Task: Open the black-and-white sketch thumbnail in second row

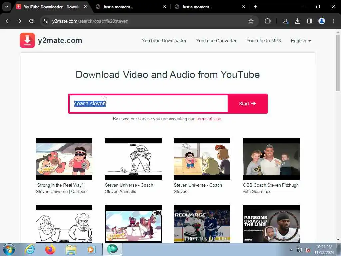Action: pyautogui.click(x=64, y=224)
